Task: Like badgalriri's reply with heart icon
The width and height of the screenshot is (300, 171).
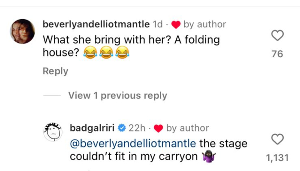Action: [x=278, y=139]
